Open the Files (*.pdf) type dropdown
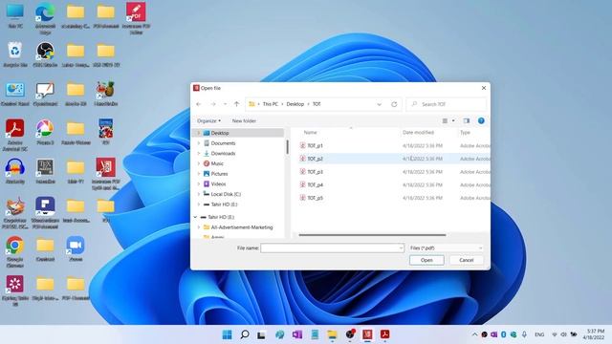Image resolution: width=612 pixels, height=344 pixels. [x=447, y=248]
